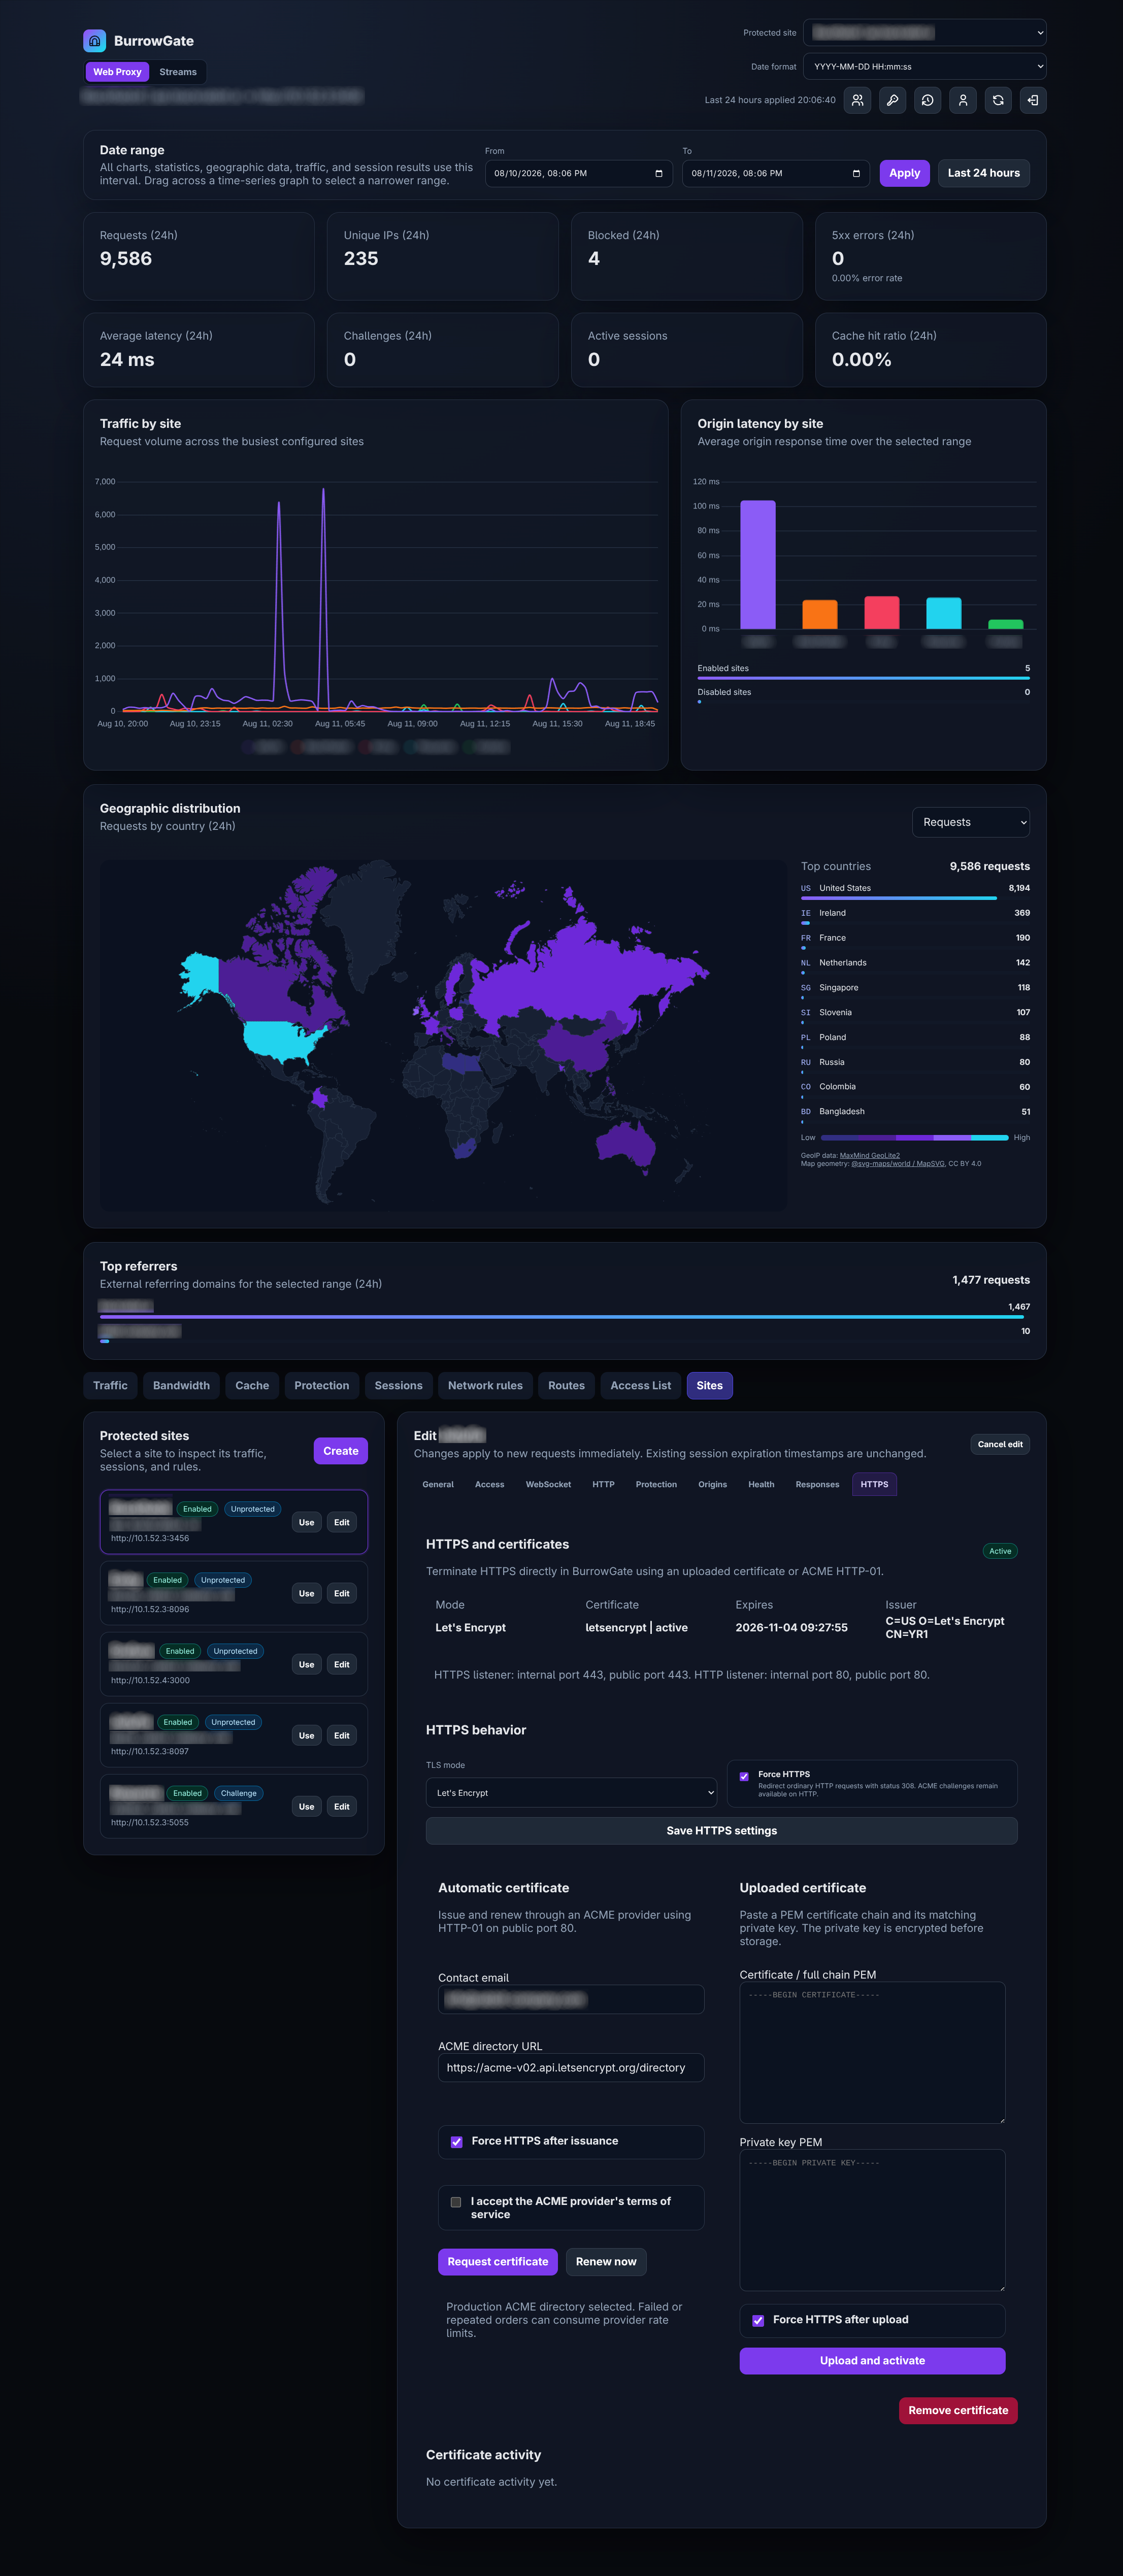Click Save HTTPS settings
Screen dimensions: 1123x2576
point(721,1830)
